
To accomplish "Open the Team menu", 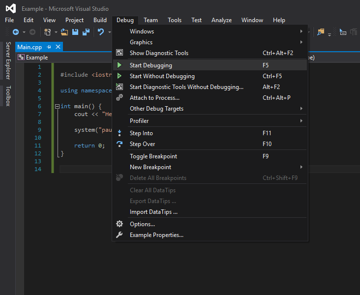I will pos(150,20).
